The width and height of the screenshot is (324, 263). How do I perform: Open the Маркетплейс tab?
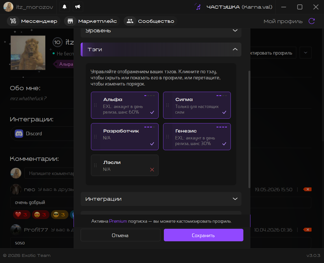click(x=92, y=21)
